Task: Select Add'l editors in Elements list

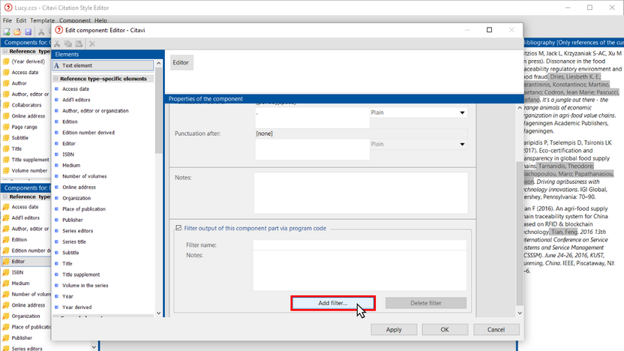Action: pyautogui.click(x=76, y=100)
